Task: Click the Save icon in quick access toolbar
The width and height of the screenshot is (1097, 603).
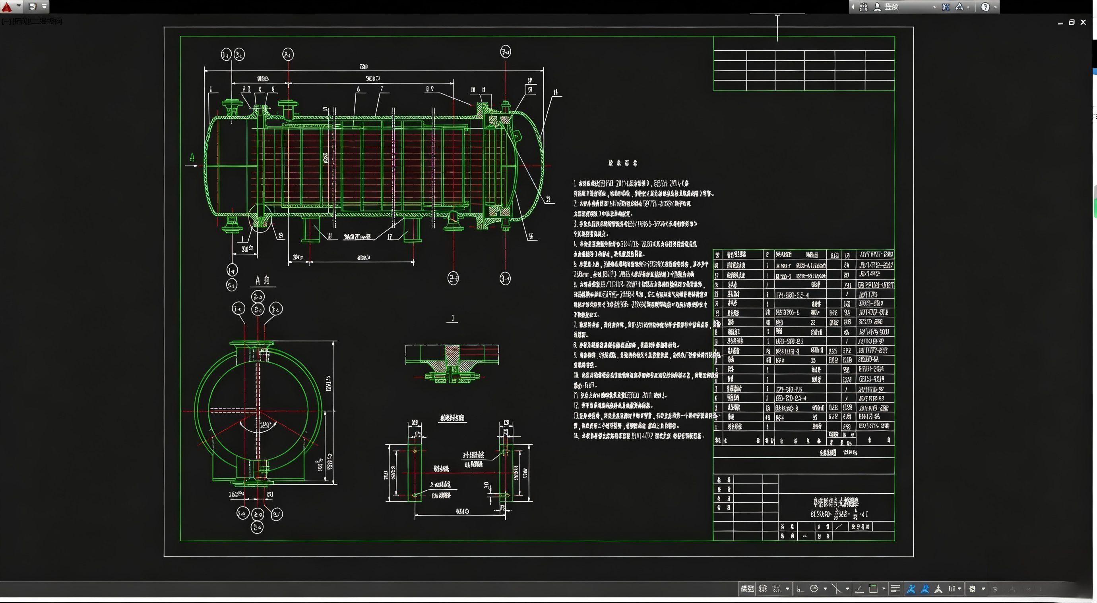Action: click(x=32, y=6)
